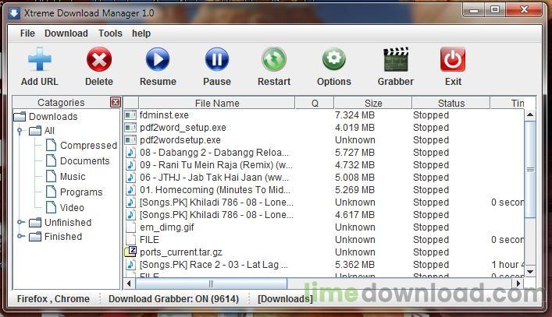Click the Video category page icon

(x=51, y=207)
